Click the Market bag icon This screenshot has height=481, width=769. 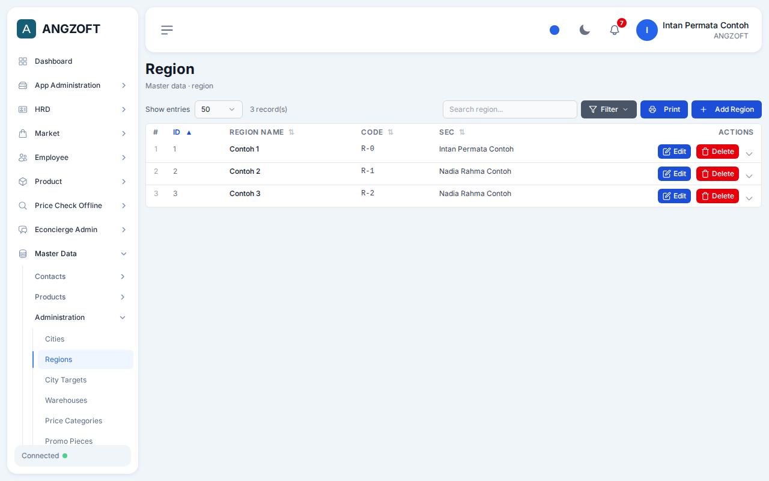pyautogui.click(x=23, y=133)
